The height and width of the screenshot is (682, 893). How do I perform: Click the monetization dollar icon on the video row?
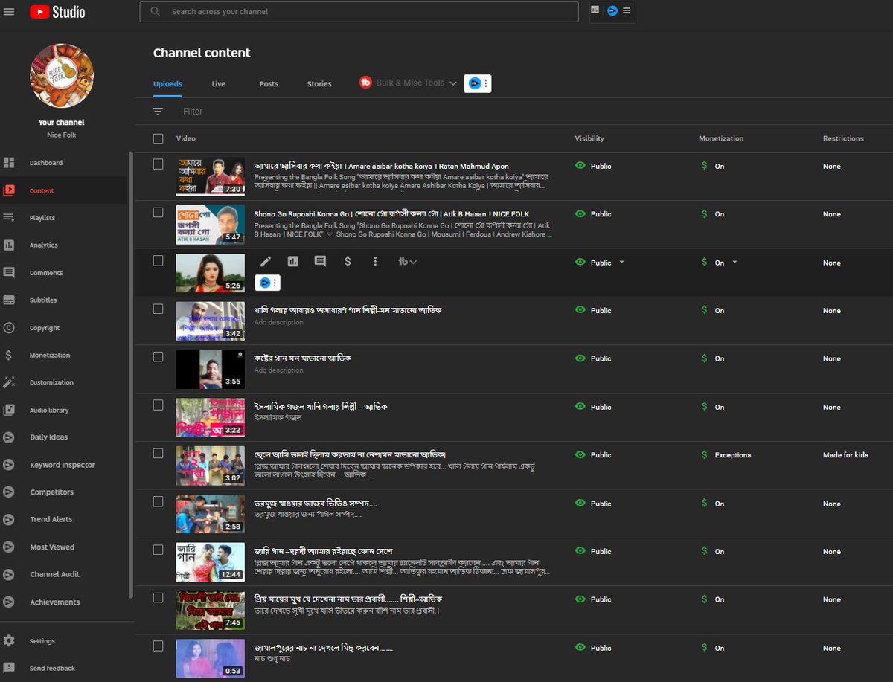pyautogui.click(x=348, y=261)
